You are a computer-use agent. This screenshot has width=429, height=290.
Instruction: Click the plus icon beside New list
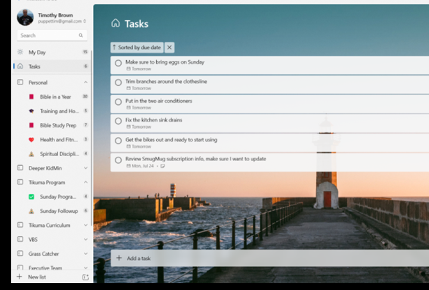click(19, 277)
